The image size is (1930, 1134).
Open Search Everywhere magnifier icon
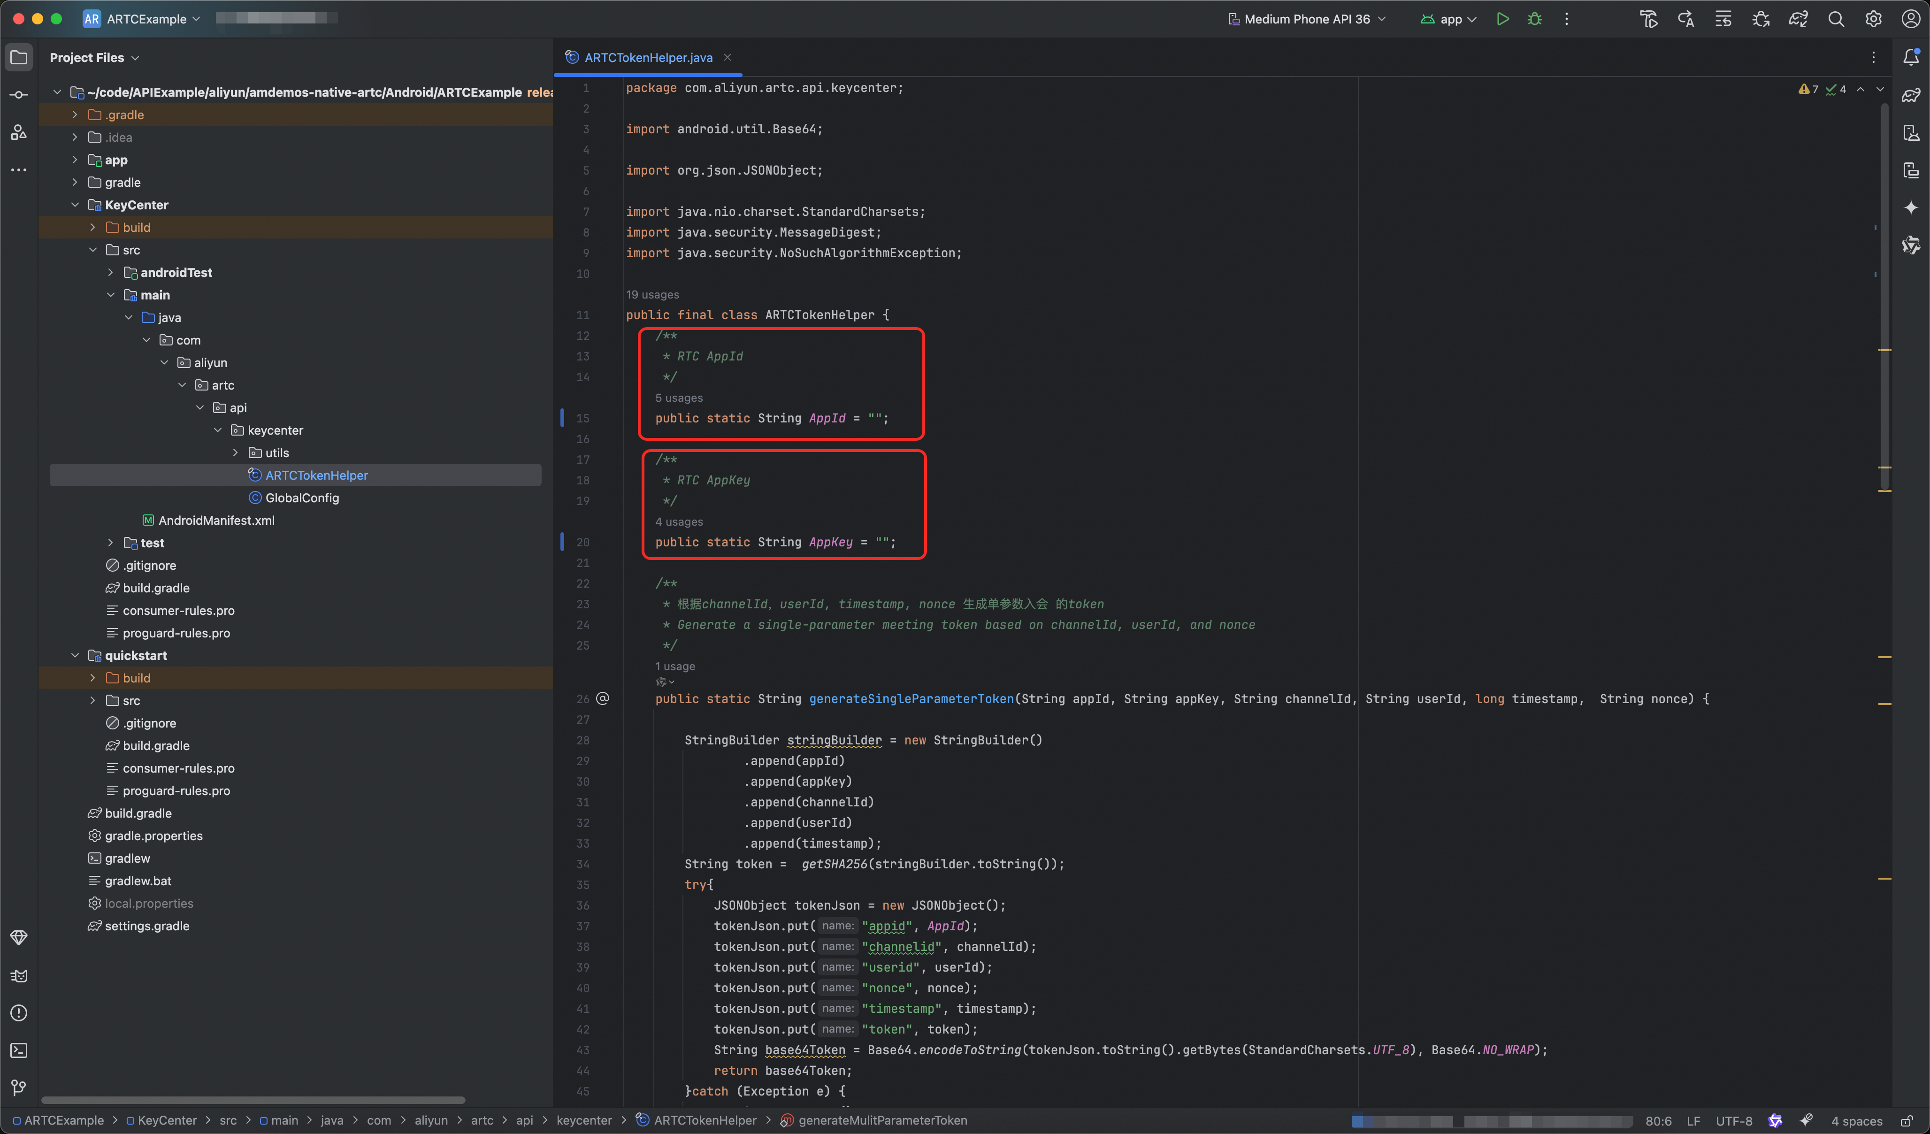click(x=1836, y=19)
